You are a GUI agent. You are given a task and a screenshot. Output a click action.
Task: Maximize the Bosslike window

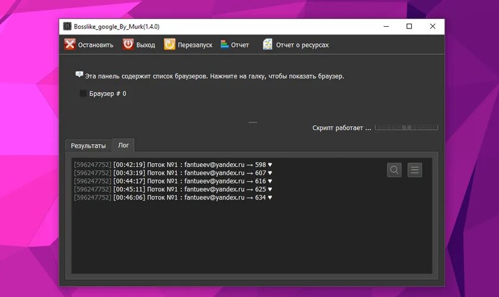tap(409, 26)
